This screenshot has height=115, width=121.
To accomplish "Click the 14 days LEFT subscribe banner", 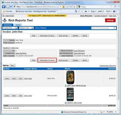I will pos(47,16).
